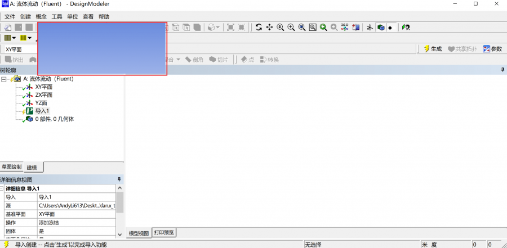This screenshot has width=507, height=248.
Task: Pin the Tree Outline panel
Action: tap(503, 70)
